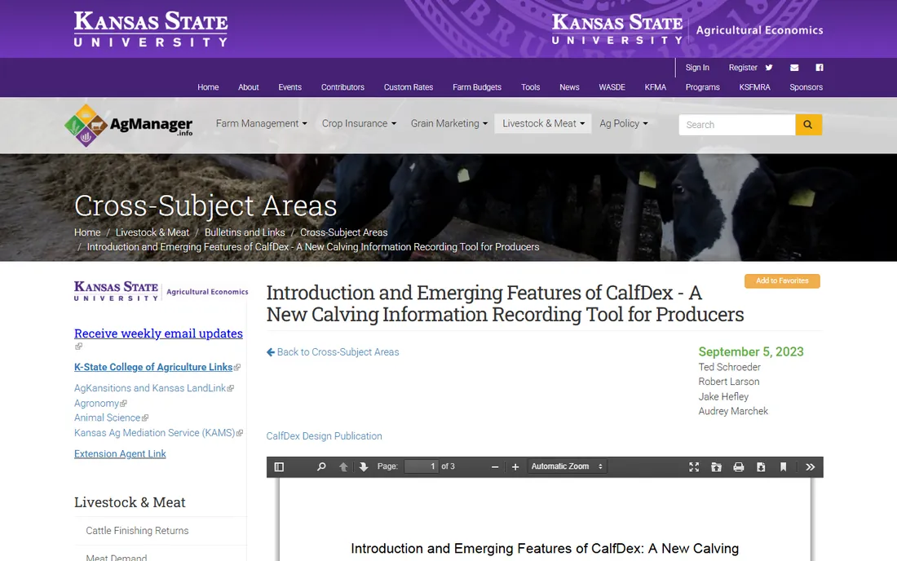Go to next PDF page
Viewport: 897px width, 561px height.
(x=363, y=466)
